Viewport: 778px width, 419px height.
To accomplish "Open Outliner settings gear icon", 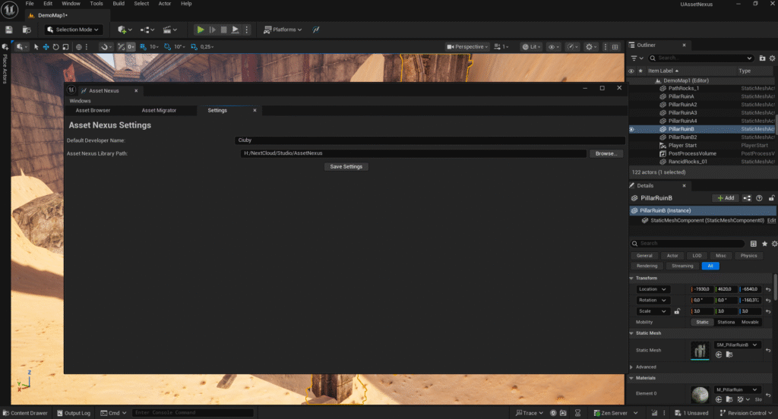I will click(x=772, y=58).
